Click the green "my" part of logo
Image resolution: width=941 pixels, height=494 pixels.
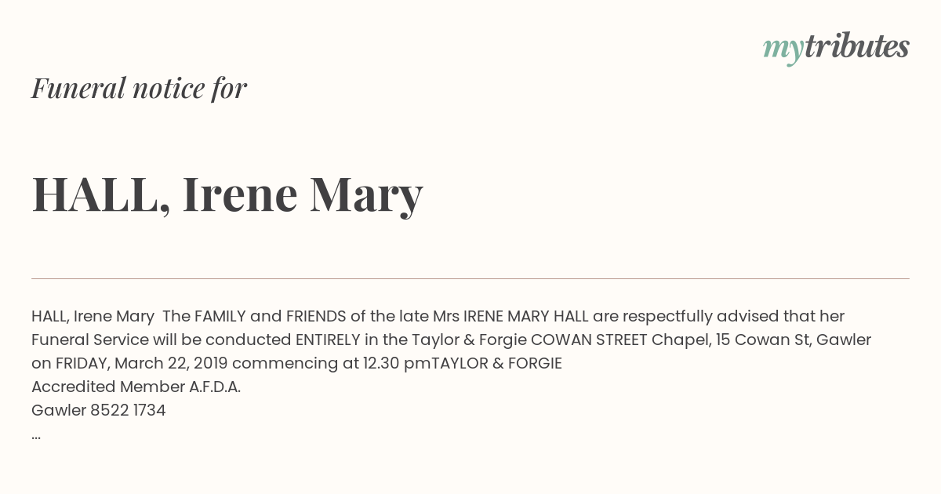[x=783, y=50]
